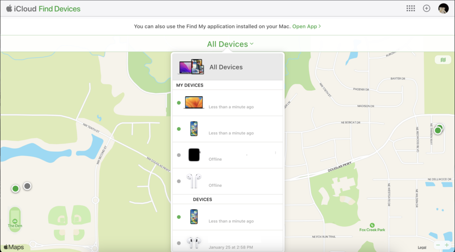Select the offline AirPods under My Devices
The width and height of the screenshot is (455, 252).
tap(227, 181)
